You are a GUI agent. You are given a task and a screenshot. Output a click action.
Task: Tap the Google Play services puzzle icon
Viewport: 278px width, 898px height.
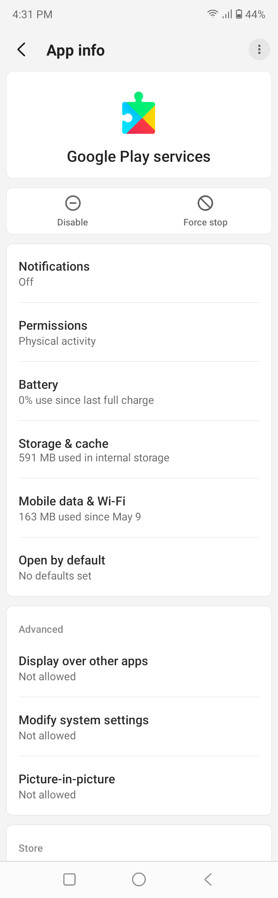pos(139,113)
